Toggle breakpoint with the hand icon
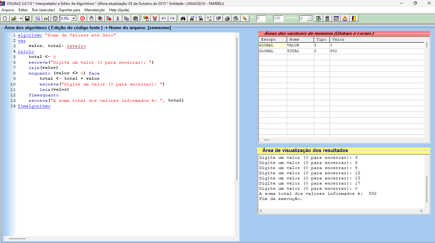This screenshot has height=243, width=435. [91, 18]
